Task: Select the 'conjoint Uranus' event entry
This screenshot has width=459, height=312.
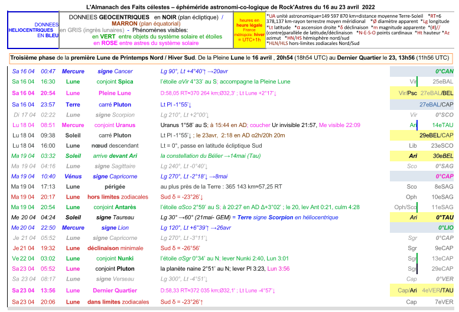Action: (x=115, y=125)
